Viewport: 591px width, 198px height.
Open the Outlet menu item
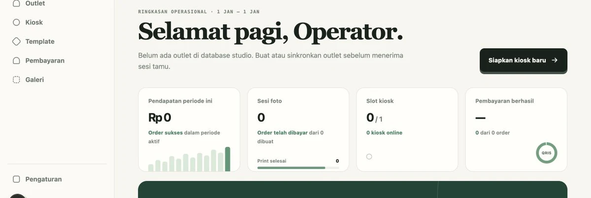57,4
